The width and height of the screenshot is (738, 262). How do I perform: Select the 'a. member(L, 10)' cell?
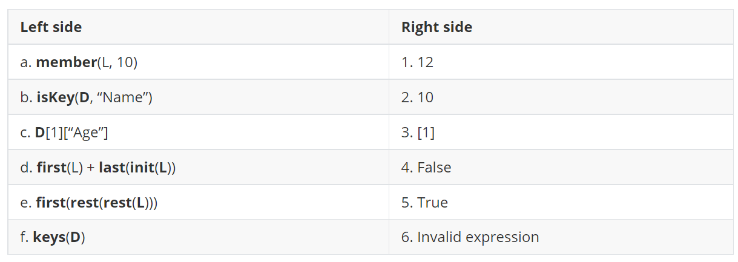(x=79, y=62)
